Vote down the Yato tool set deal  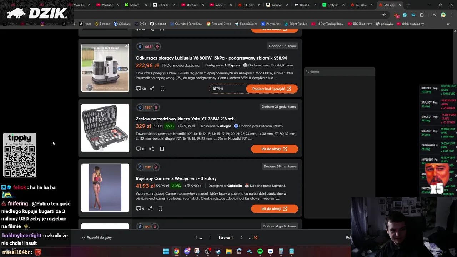pyautogui.click(x=140, y=107)
